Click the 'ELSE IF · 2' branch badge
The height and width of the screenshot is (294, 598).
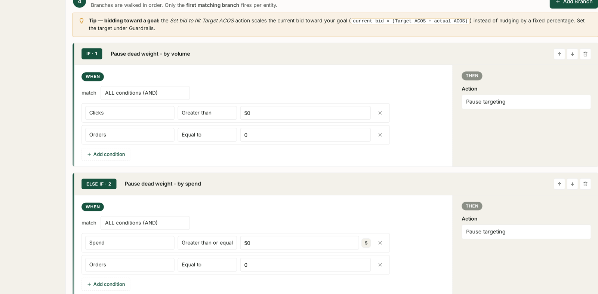tap(99, 184)
